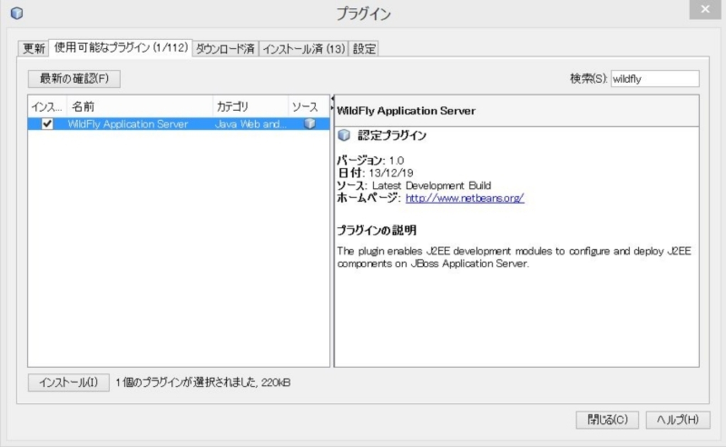
Task: Click the 閉じる(C) button
Action: (x=608, y=420)
